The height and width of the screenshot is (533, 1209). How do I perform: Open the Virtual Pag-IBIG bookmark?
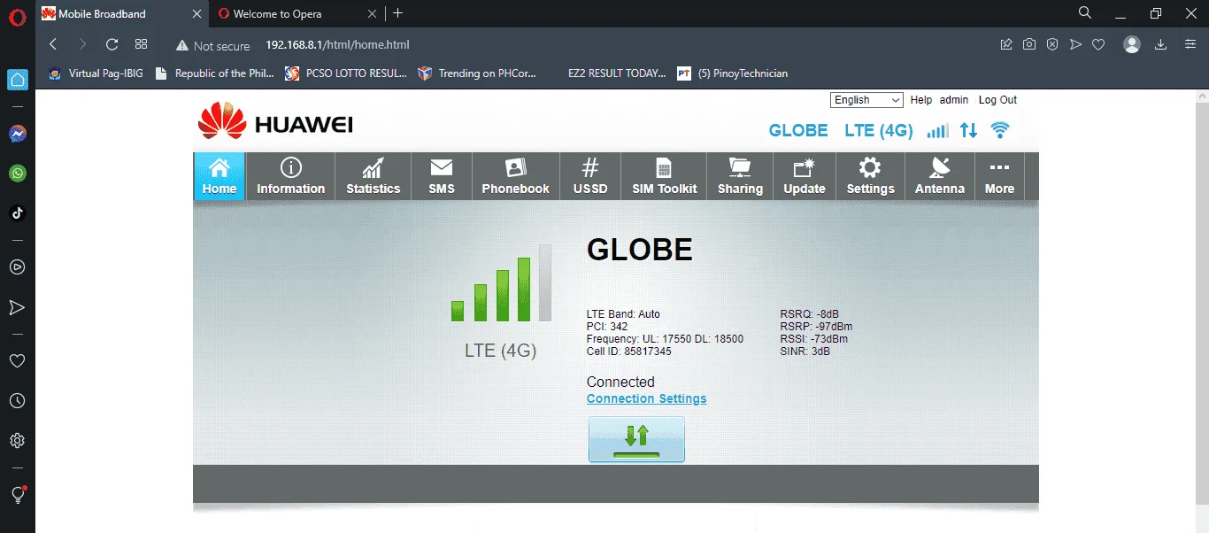point(96,73)
